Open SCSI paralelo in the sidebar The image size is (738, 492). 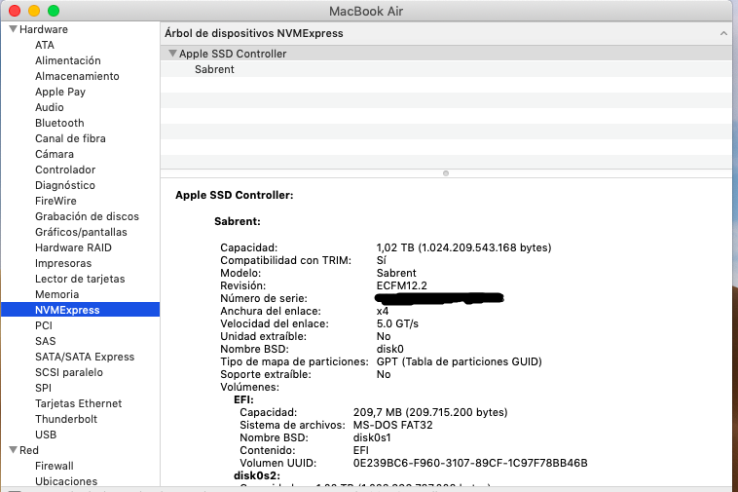tap(69, 372)
